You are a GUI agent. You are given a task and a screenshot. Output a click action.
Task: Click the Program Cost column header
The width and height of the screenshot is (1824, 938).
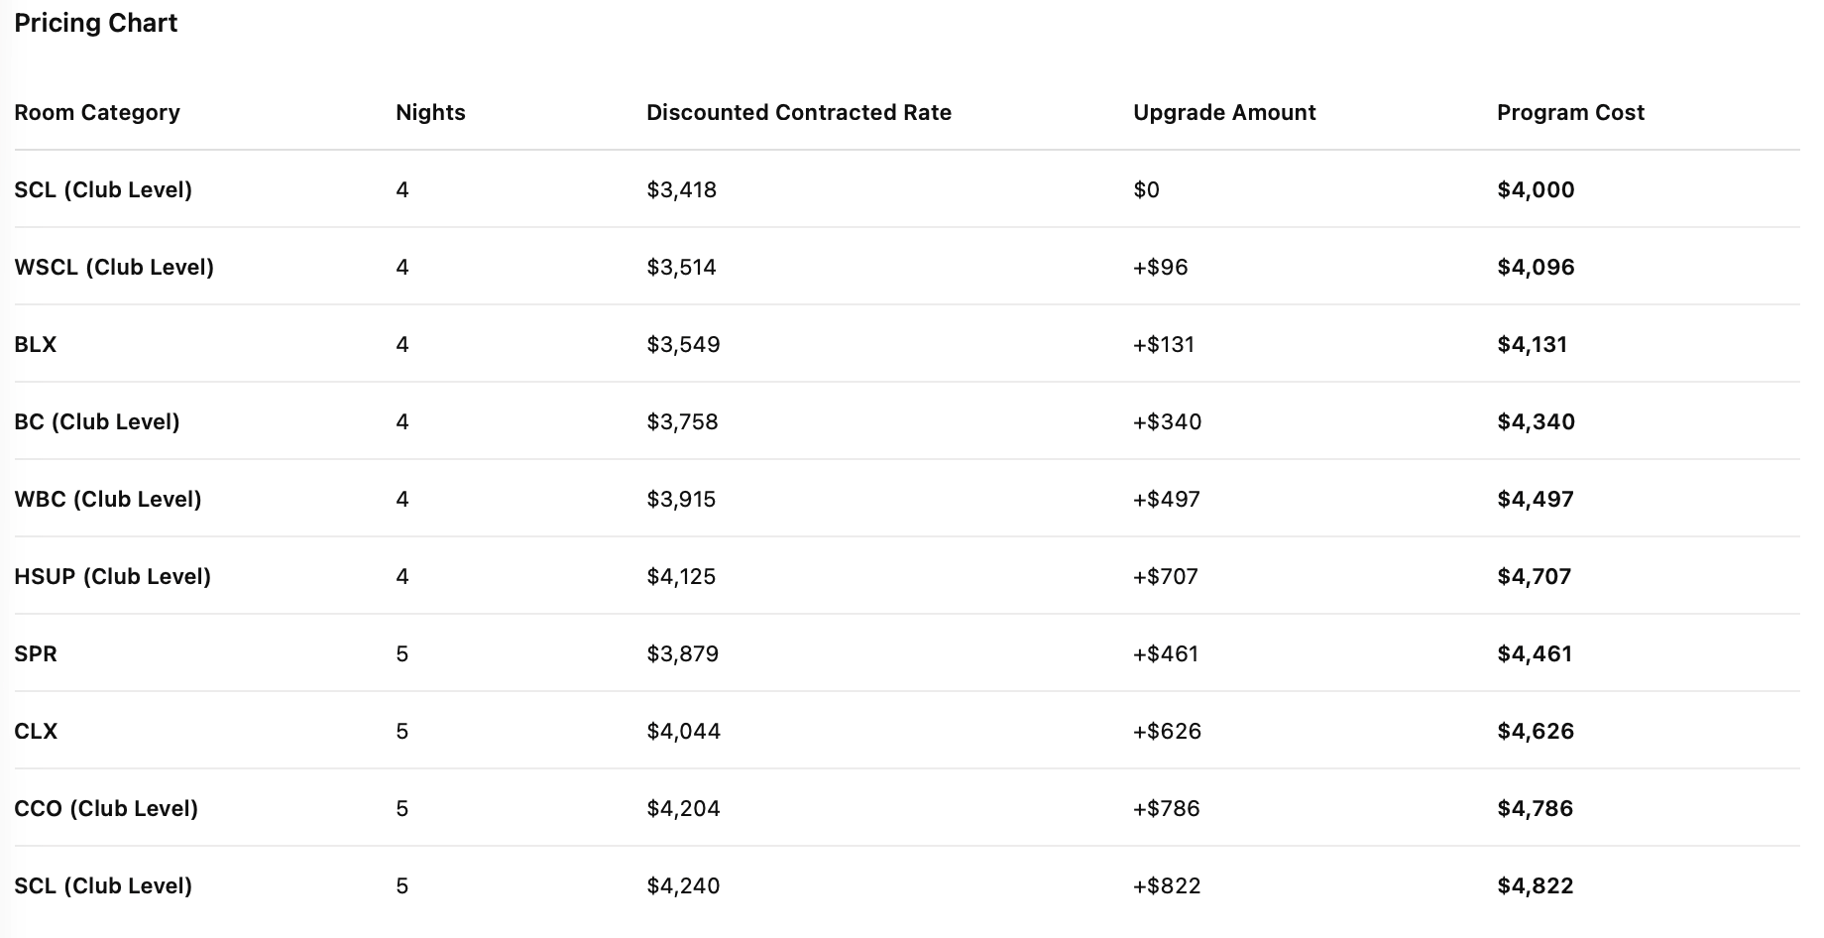[1570, 112]
